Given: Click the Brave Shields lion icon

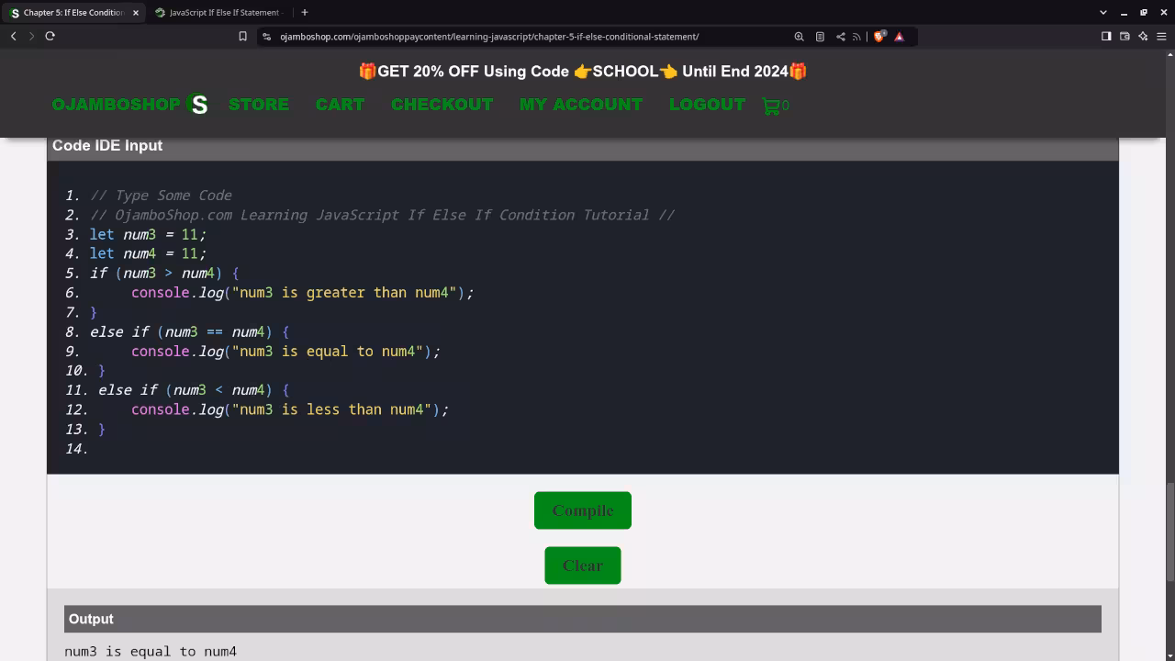Looking at the screenshot, I should pos(879,37).
